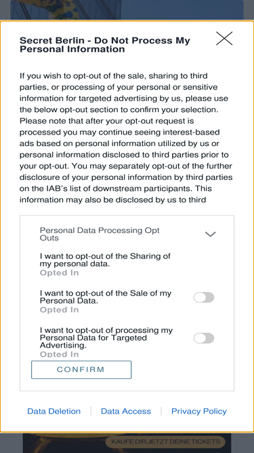
Task: Click the background image above the dialog
Action: [x=127, y=10]
